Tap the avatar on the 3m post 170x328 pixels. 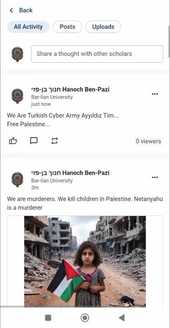click(17, 179)
